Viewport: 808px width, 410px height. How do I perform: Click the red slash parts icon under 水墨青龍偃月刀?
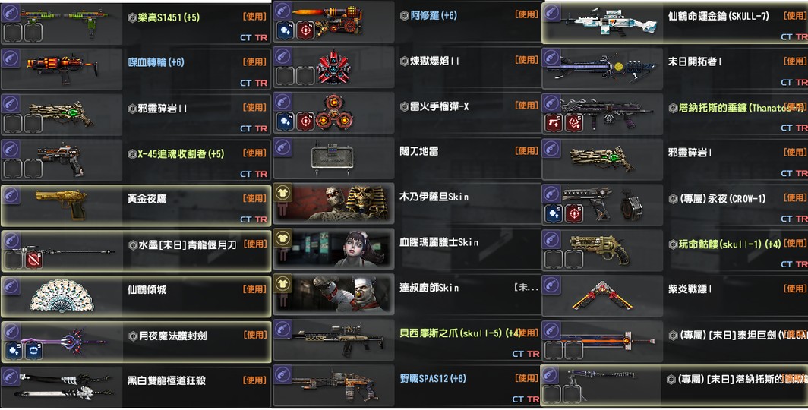coord(33,259)
